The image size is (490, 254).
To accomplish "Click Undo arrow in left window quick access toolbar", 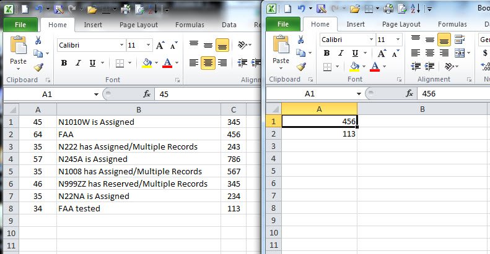I will [x=38, y=9].
